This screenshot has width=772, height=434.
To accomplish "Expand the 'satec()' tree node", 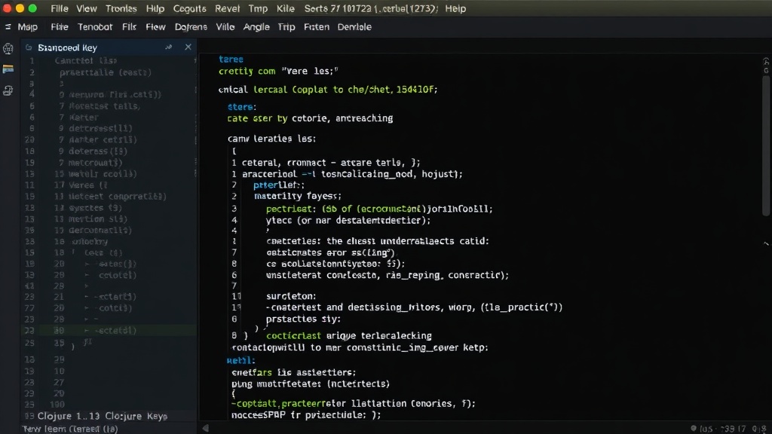I will point(87,264).
